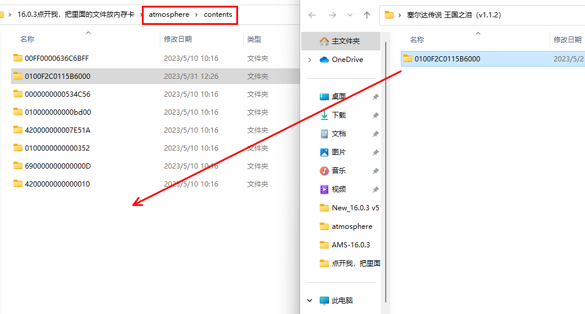The image size is (585, 314).
Task: Sort left pane by 类型 column
Action: 254,39
